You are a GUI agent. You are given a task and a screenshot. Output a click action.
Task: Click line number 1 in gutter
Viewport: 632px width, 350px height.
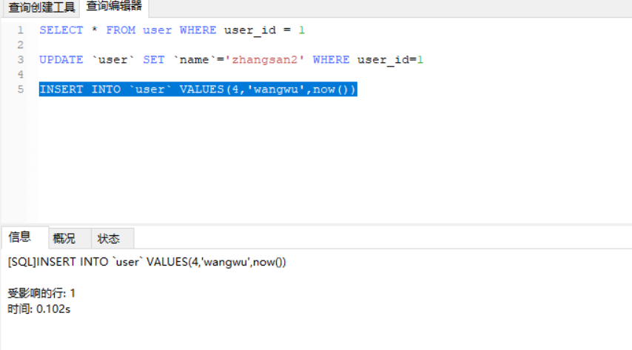[21, 30]
